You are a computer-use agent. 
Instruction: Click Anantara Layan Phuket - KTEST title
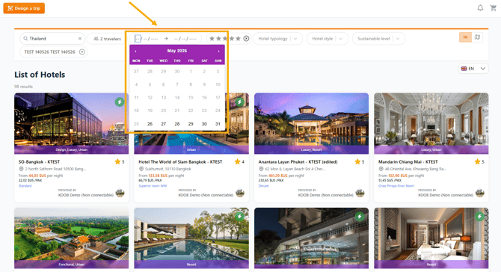(x=298, y=162)
